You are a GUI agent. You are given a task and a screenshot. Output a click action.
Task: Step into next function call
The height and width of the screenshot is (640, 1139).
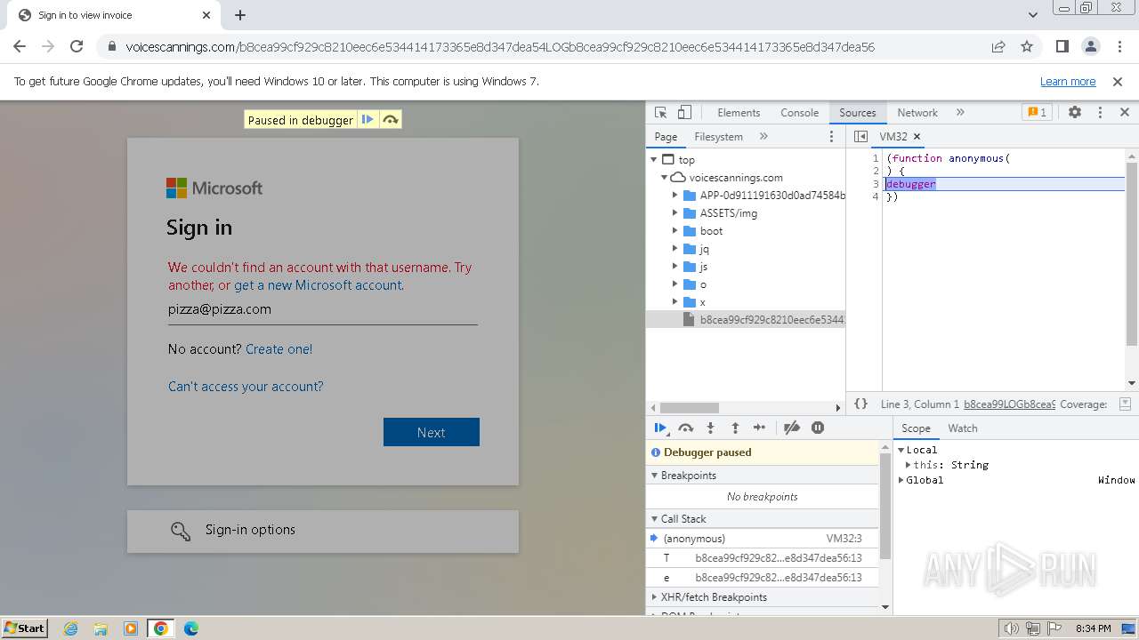tap(710, 428)
